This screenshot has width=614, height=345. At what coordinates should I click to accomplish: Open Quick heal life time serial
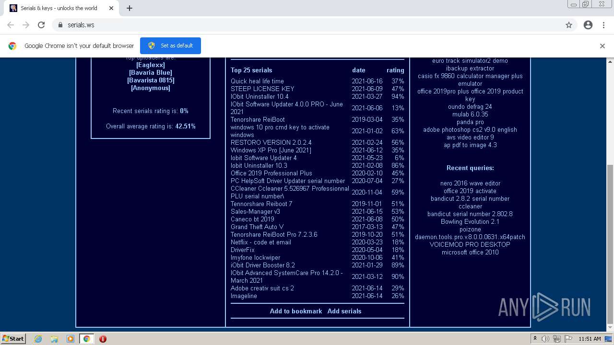point(257,81)
